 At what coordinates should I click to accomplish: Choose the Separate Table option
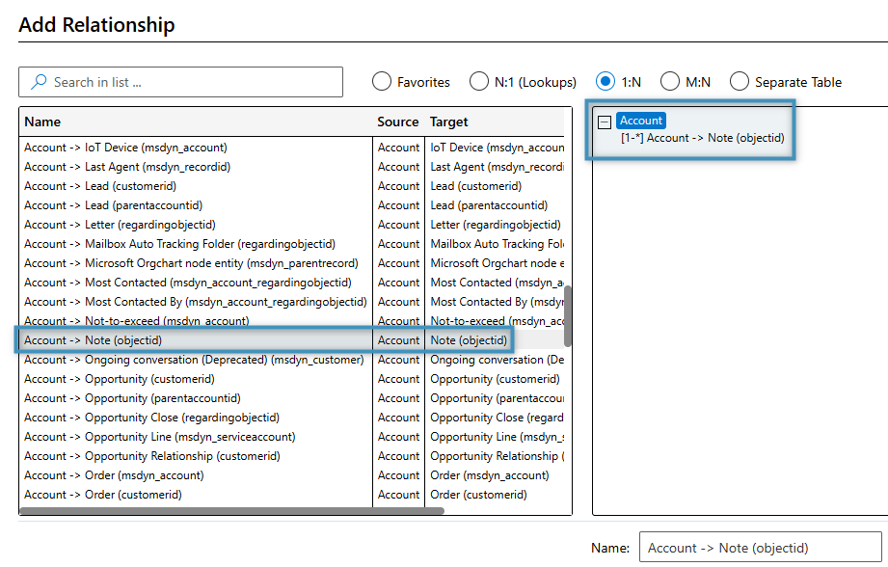(740, 82)
